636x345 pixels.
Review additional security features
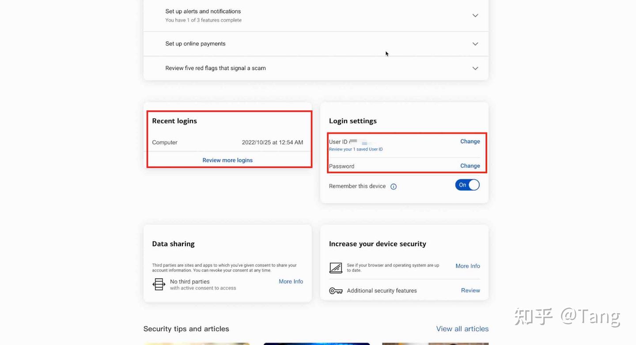pyautogui.click(x=470, y=290)
